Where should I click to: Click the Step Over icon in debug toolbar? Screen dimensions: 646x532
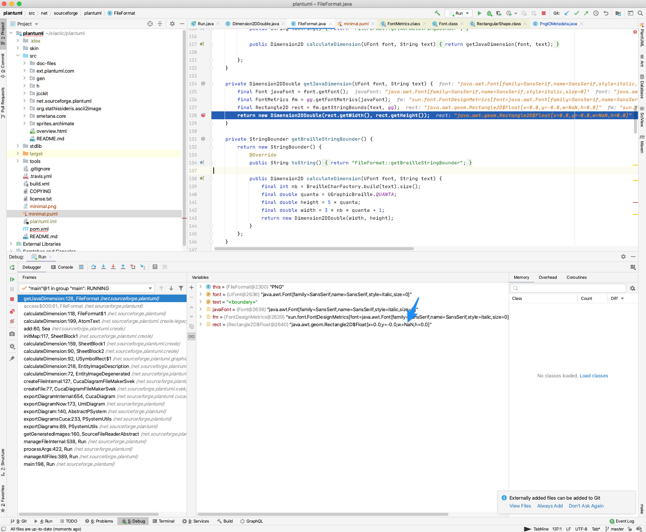point(94,267)
